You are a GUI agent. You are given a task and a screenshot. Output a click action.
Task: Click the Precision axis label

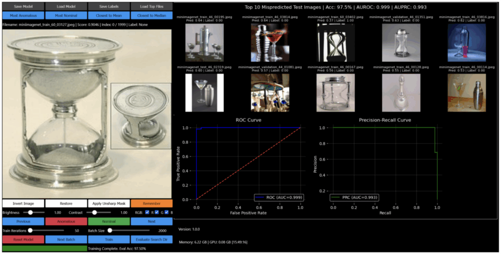tap(316, 164)
